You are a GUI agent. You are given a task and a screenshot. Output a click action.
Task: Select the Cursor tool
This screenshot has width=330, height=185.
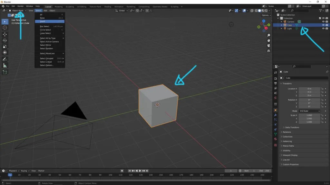5,28
